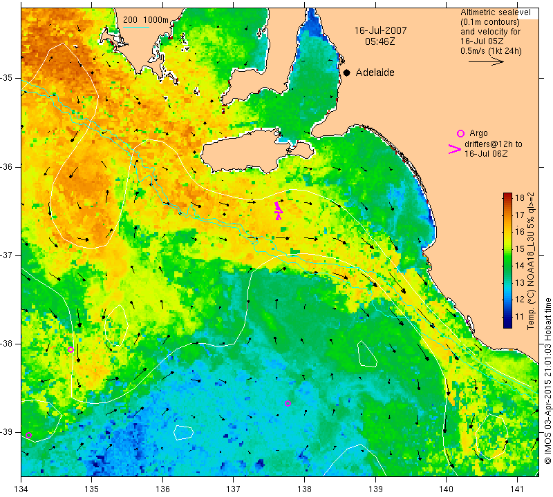Click the magenta drifter arrowhead in the legend
Viewport: 553px width, 497px height.
[x=455, y=149]
